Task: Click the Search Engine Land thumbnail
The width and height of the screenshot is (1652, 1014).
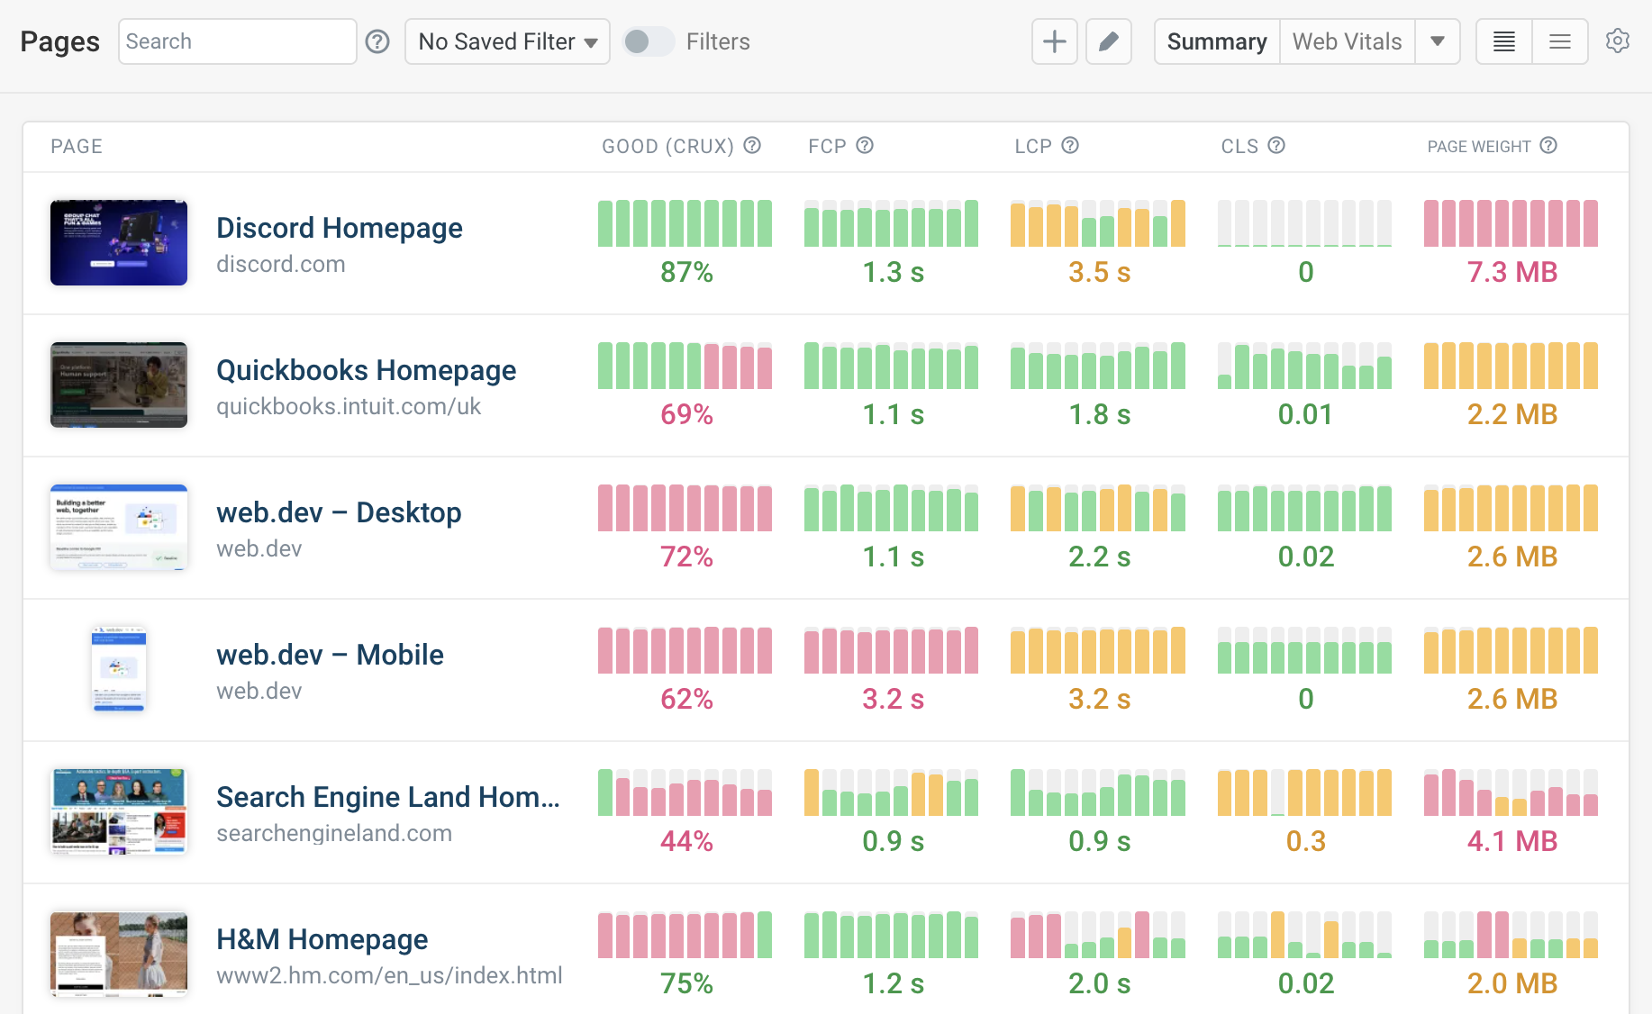Action: [119, 811]
